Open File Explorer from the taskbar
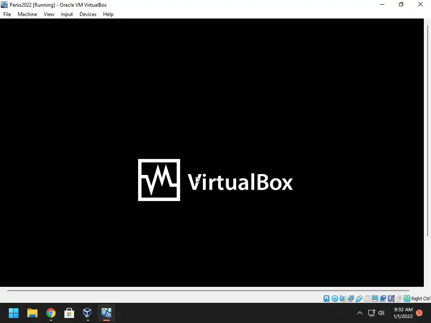431x323 pixels. (32, 313)
